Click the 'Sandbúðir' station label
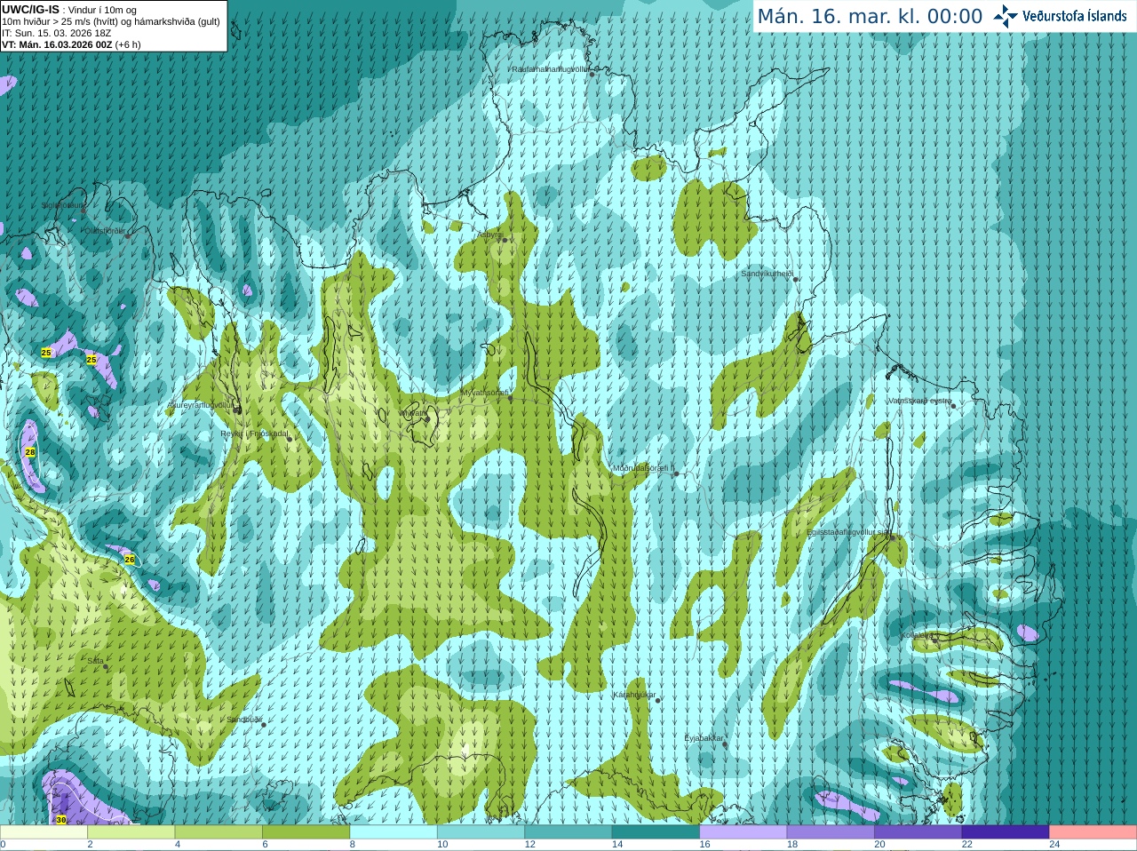The width and height of the screenshot is (1137, 851). (x=244, y=720)
